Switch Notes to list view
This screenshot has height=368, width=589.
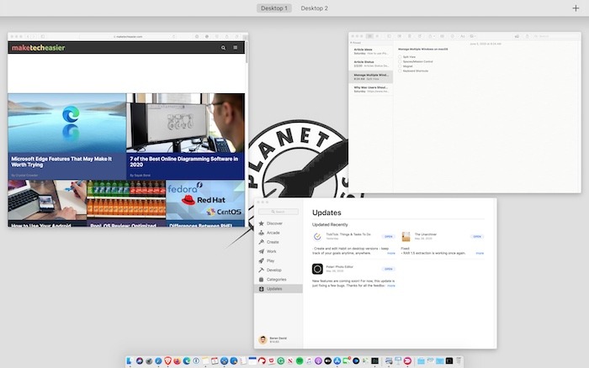tap(370, 36)
